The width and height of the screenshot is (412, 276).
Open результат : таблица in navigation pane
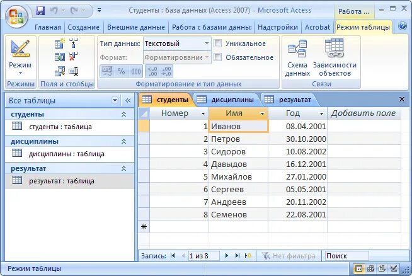(69, 181)
